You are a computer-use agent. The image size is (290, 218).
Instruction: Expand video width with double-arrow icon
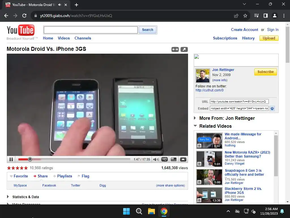[175, 49]
